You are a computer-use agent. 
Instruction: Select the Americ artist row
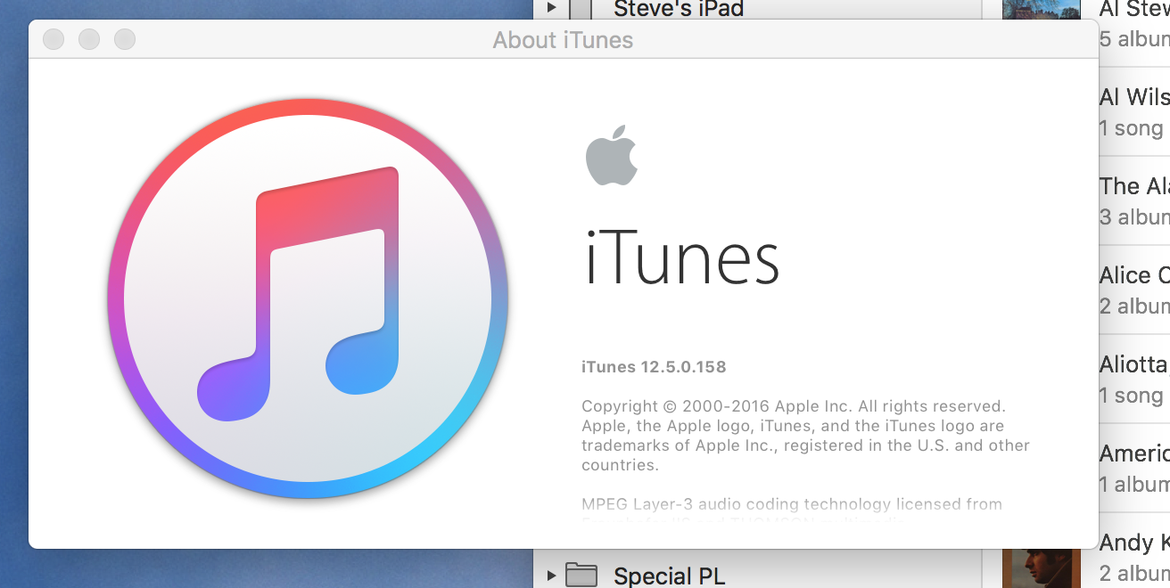pyautogui.click(x=1134, y=468)
